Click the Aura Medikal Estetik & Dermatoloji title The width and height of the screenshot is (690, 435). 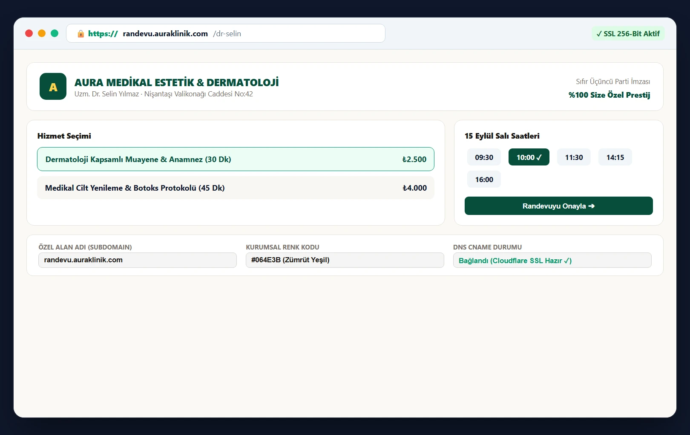(176, 82)
